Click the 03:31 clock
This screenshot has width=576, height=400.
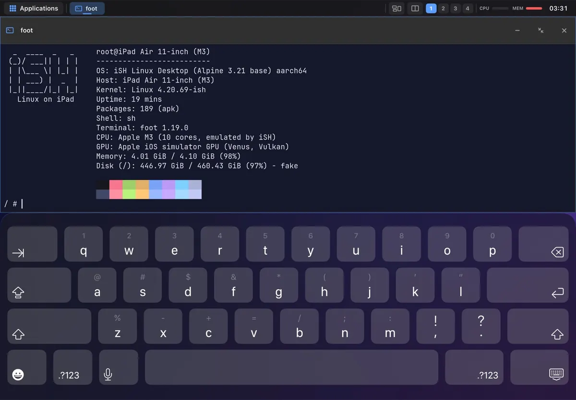point(558,8)
